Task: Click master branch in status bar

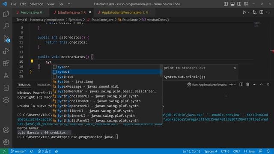Action: [x=18, y=151]
